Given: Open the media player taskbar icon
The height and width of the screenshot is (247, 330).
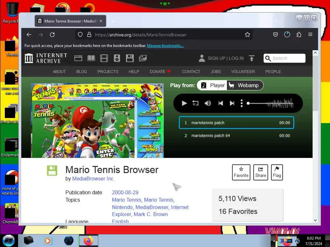Looking at the screenshot, I should coord(48,241).
